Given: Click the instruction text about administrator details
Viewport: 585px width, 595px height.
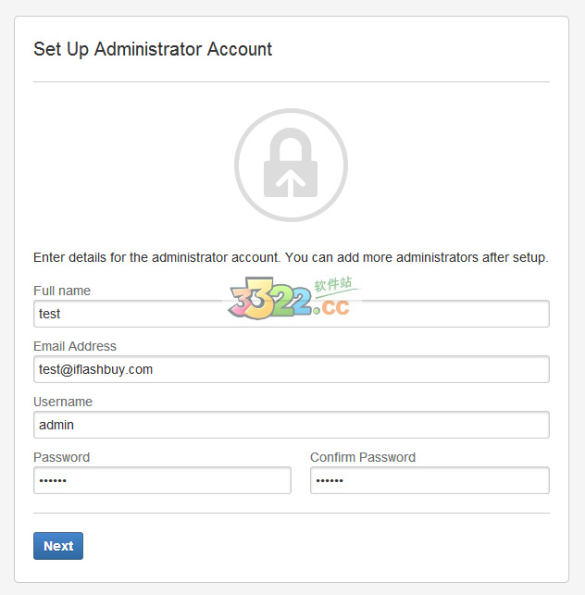Looking at the screenshot, I should (x=291, y=257).
